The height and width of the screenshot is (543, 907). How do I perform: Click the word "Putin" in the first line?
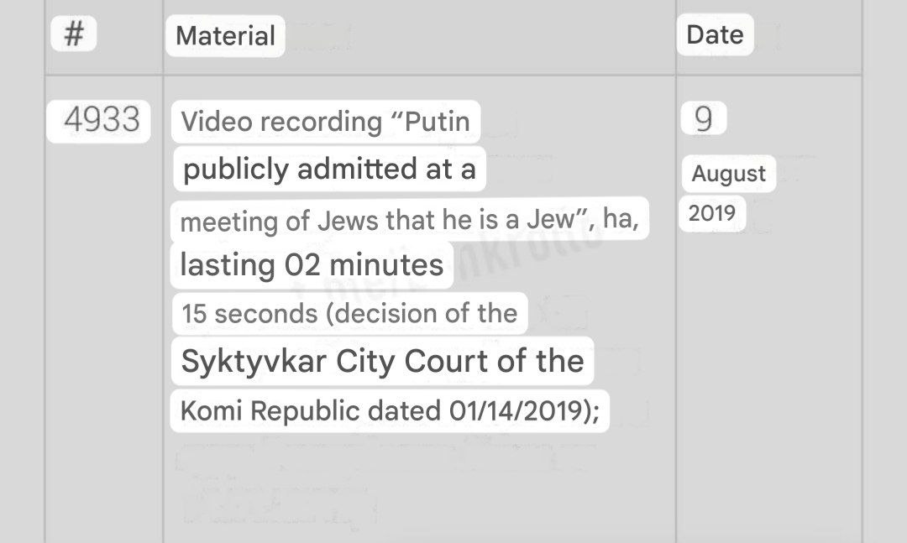(x=438, y=122)
